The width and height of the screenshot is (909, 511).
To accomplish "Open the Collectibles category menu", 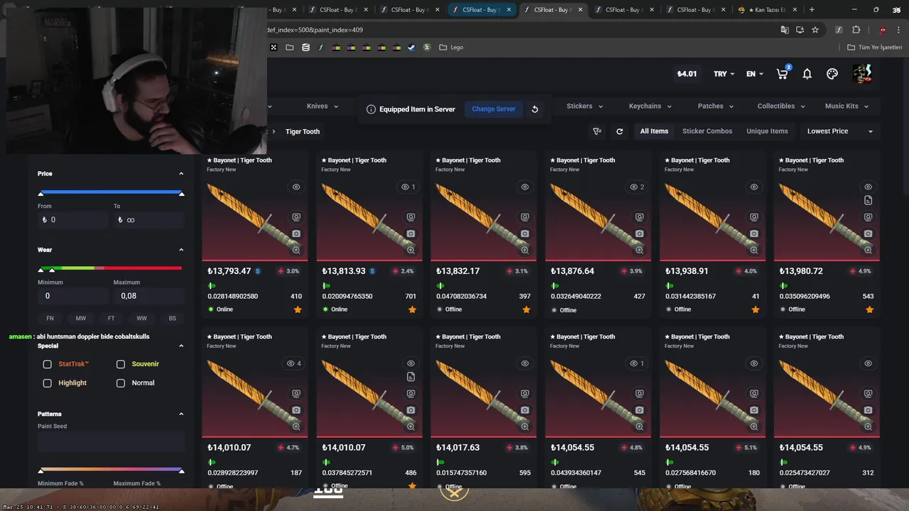I will tap(781, 106).
